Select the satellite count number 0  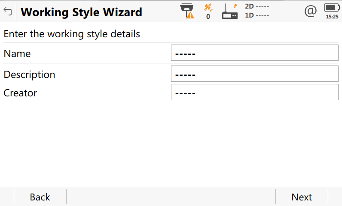click(208, 17)
